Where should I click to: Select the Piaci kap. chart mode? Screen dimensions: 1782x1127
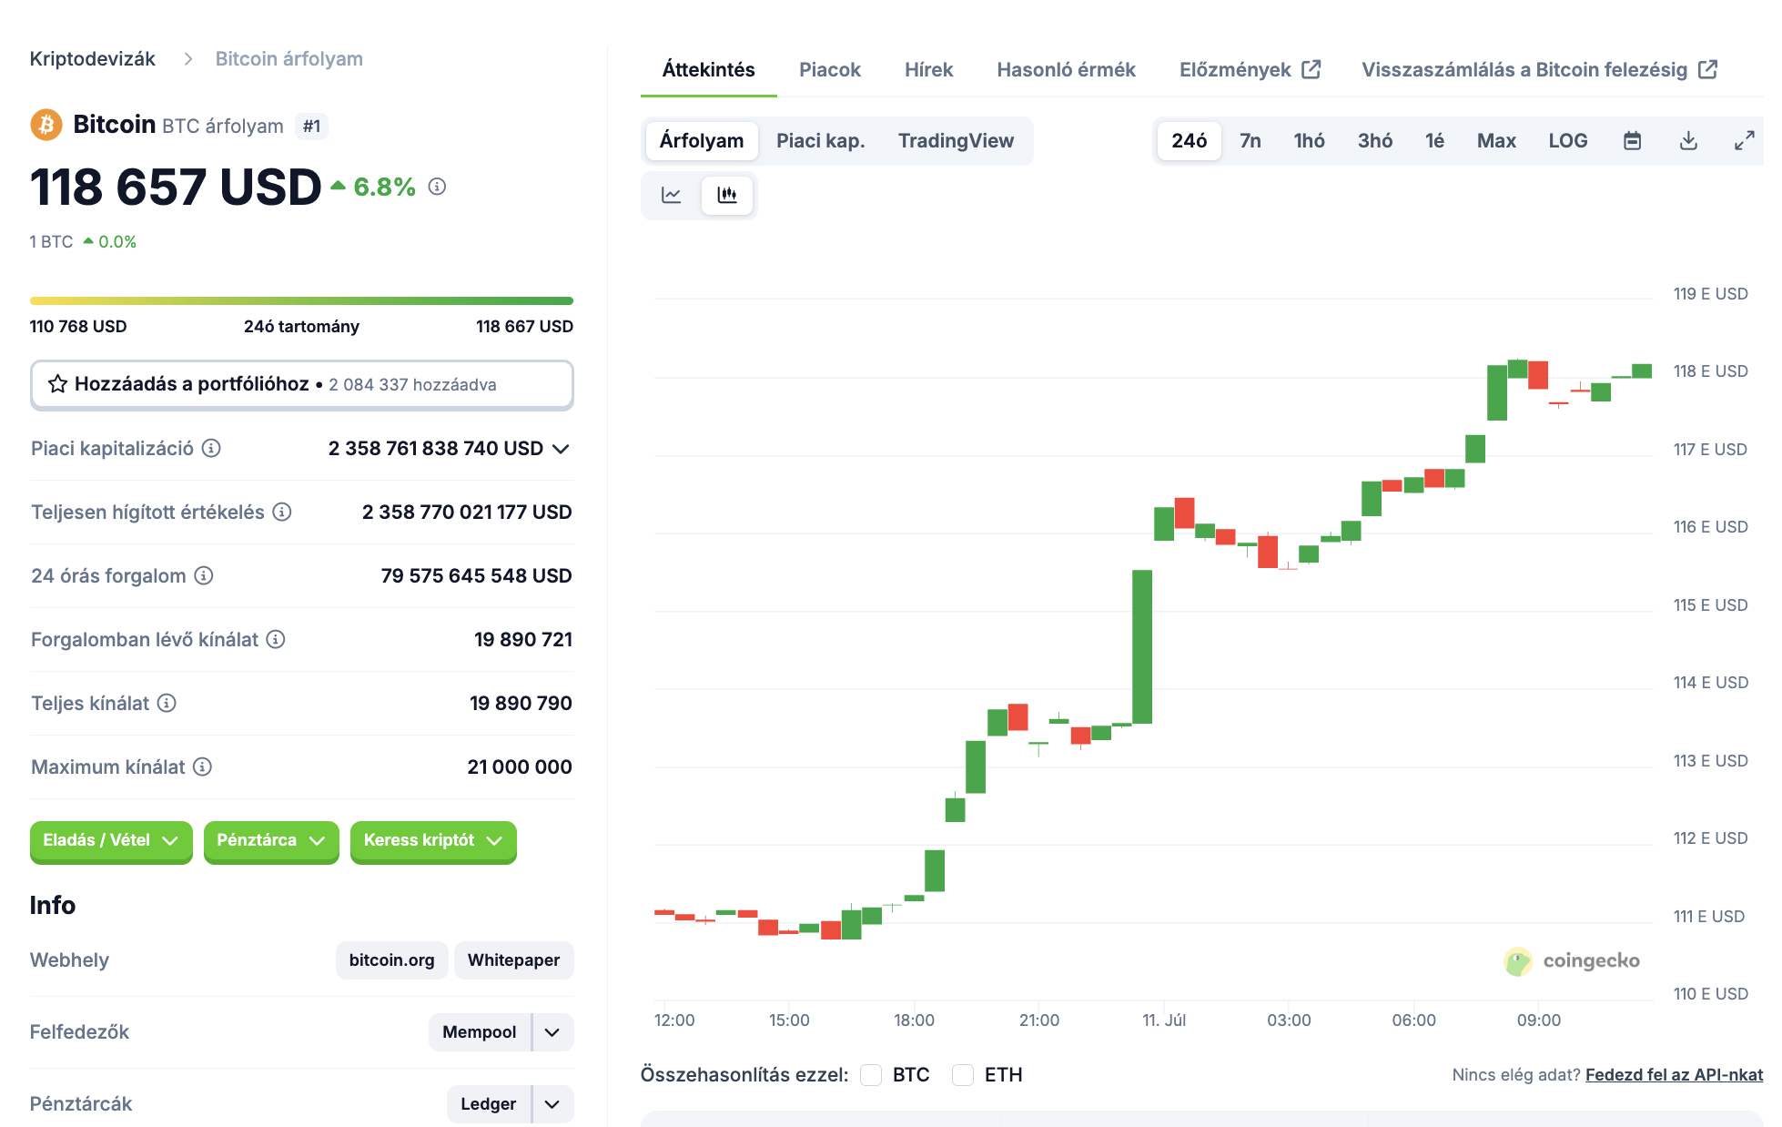[821, 141]
